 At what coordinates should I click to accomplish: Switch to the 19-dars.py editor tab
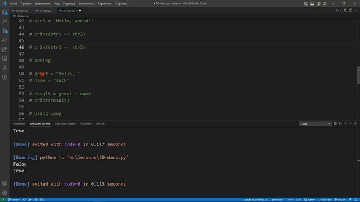tap(45, 11)
